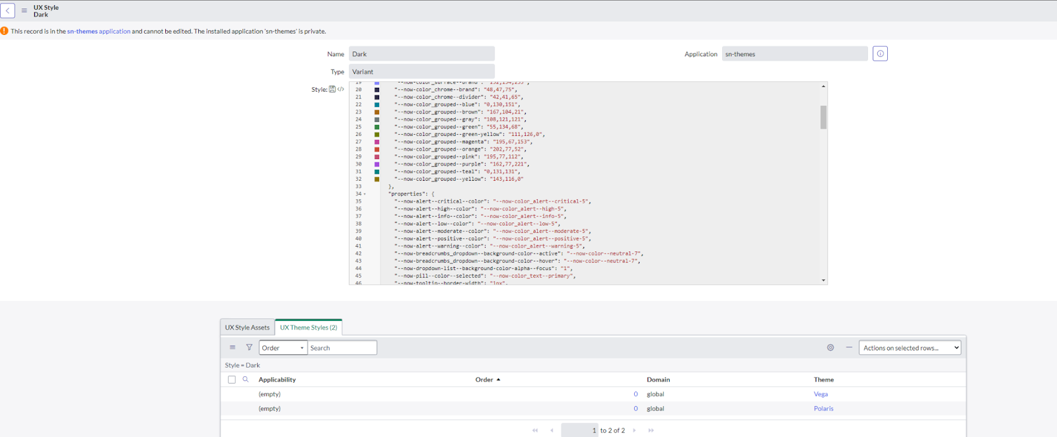The height and width of the screenshot is (437, 1057).
Task: Click the Application info icon
Action: (880, 54)
